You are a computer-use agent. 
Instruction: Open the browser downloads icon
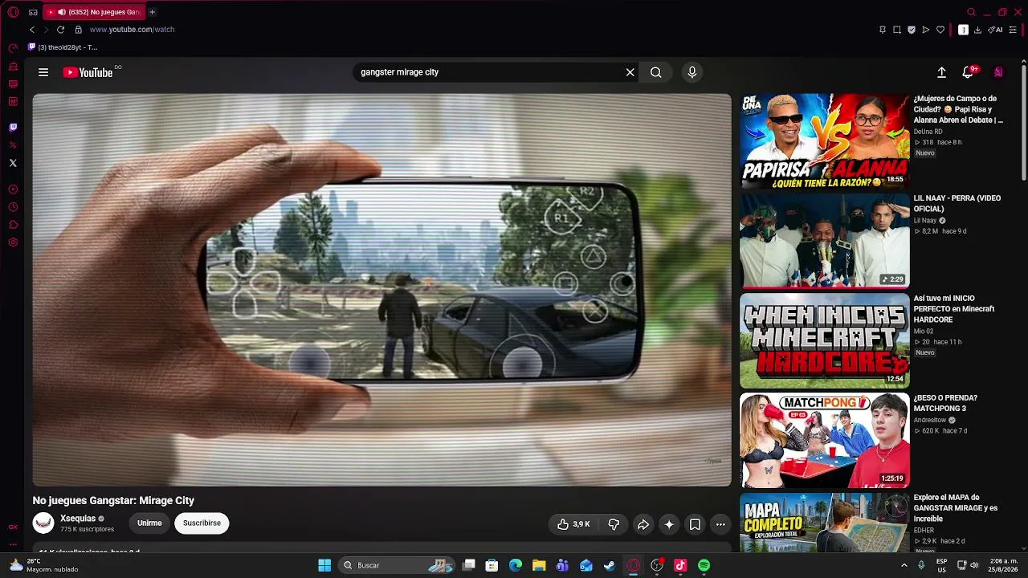(x=977, y=30)
